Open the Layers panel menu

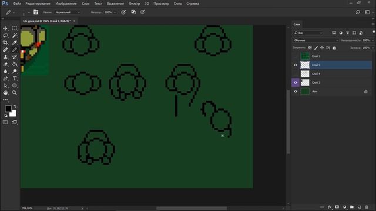point(373,24)
